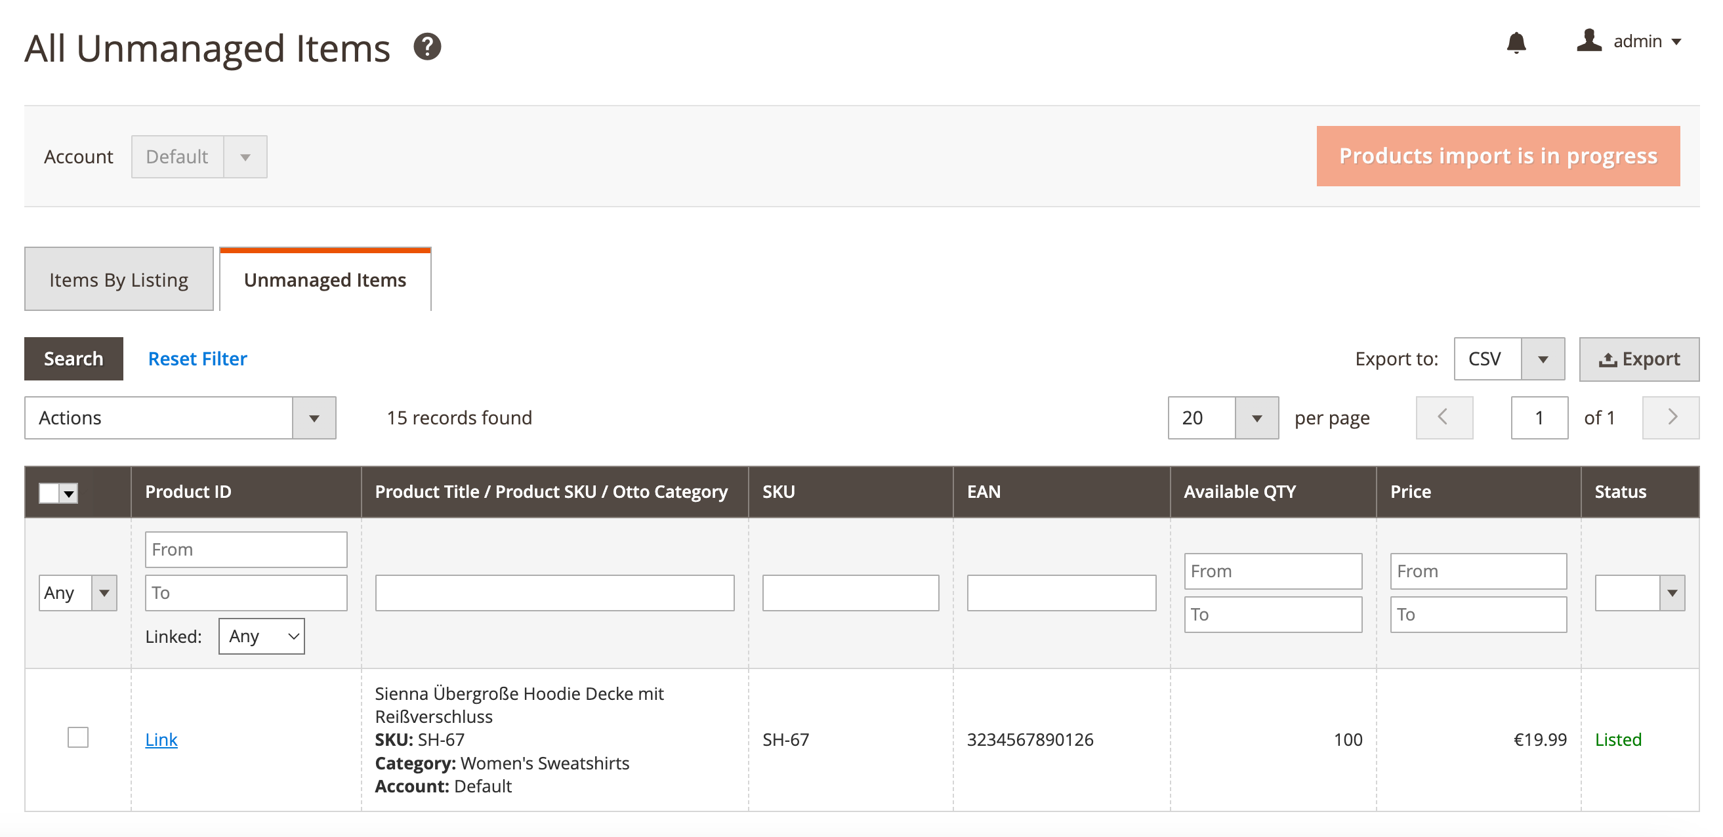Go to next page arrow
This screenshot has width=1723, height=837.
[x=1670, y=418]
